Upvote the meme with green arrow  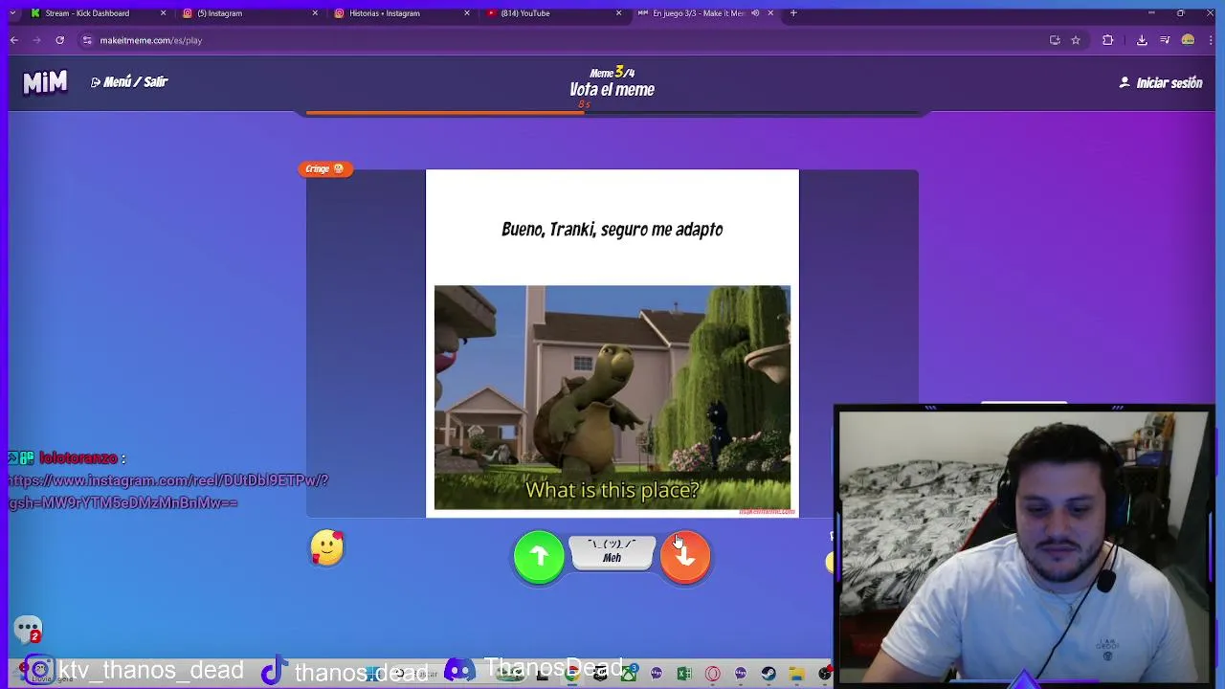pyautogui.click(x=539, y=556)
